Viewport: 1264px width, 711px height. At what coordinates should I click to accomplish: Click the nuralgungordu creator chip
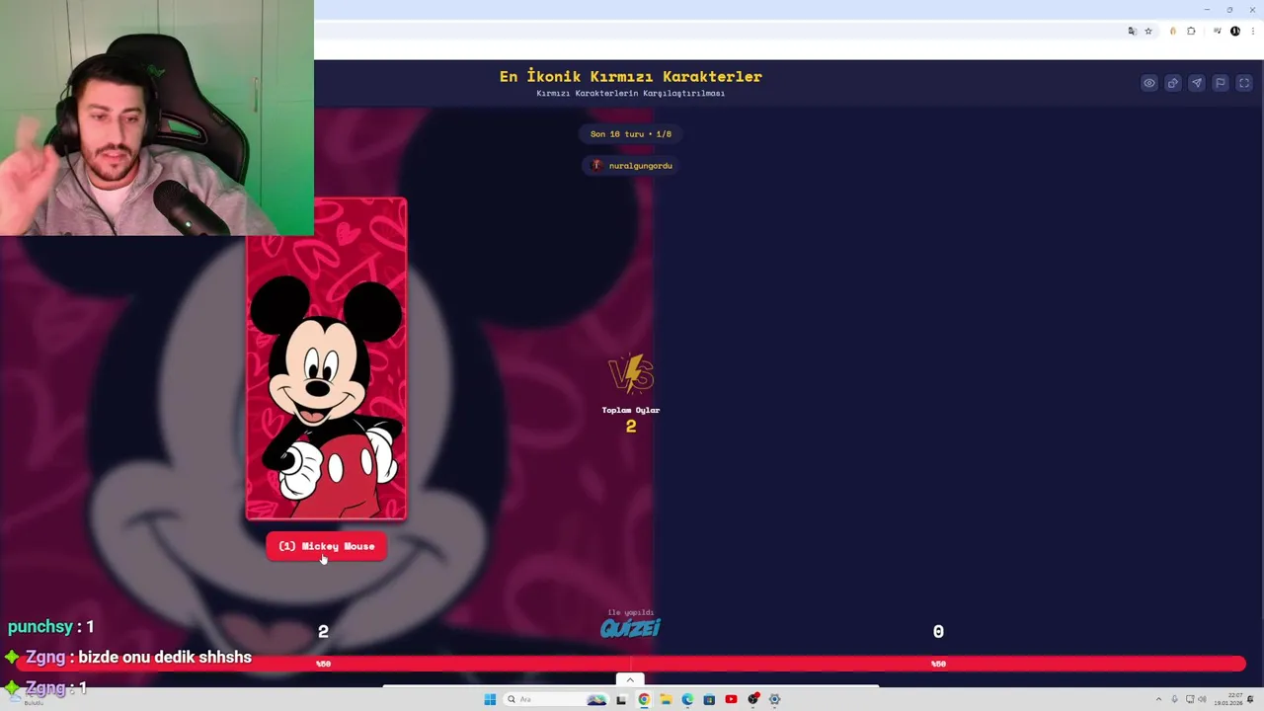click(x=631, y=165)
